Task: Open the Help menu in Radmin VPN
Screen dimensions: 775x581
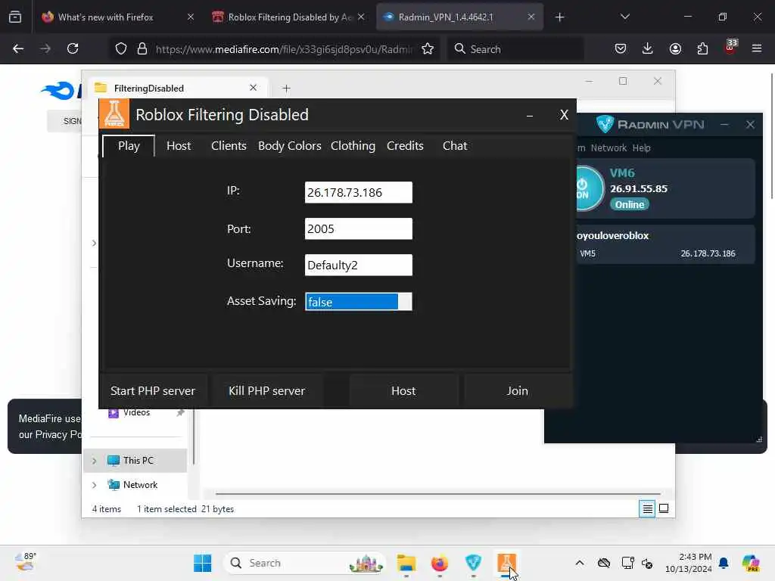Action: (x=641, y=148)
